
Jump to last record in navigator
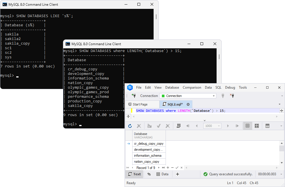click(x=163, y=168)
